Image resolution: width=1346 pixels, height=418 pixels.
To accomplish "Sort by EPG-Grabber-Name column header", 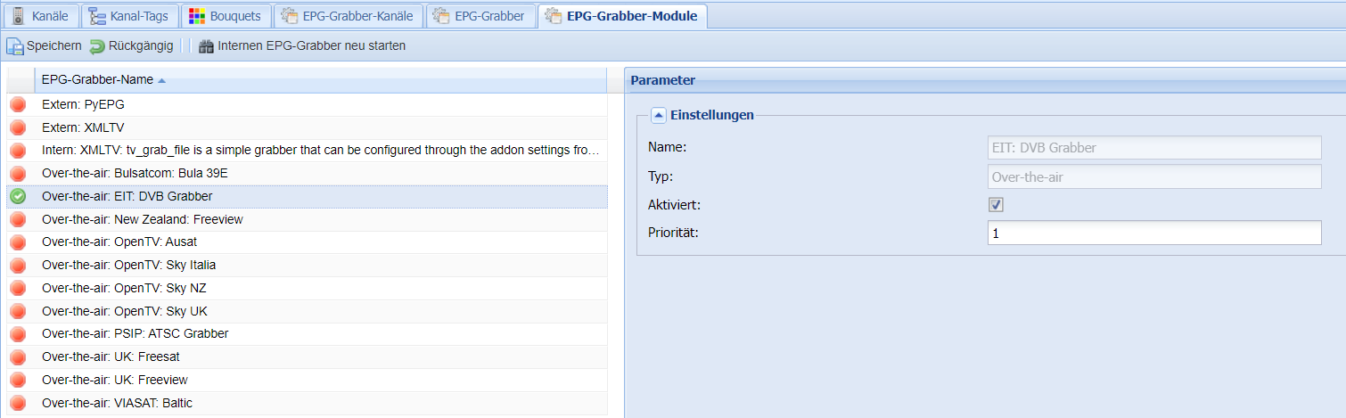I will (97, 80).
